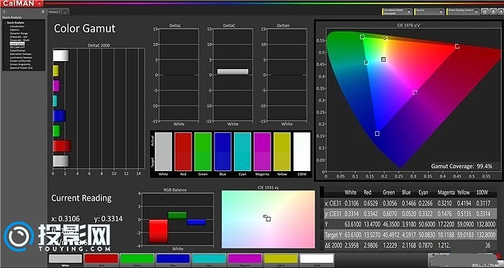
Task: Click the help question mark icon
Action: click(x=493, y=11)
